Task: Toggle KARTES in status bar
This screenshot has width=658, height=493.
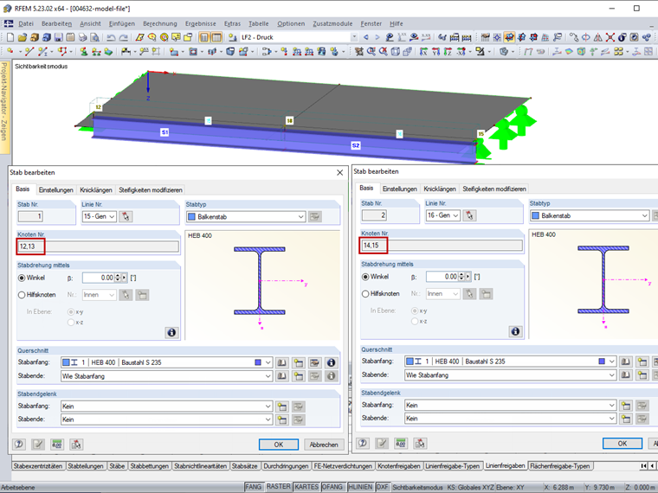Action: point(306,487)
